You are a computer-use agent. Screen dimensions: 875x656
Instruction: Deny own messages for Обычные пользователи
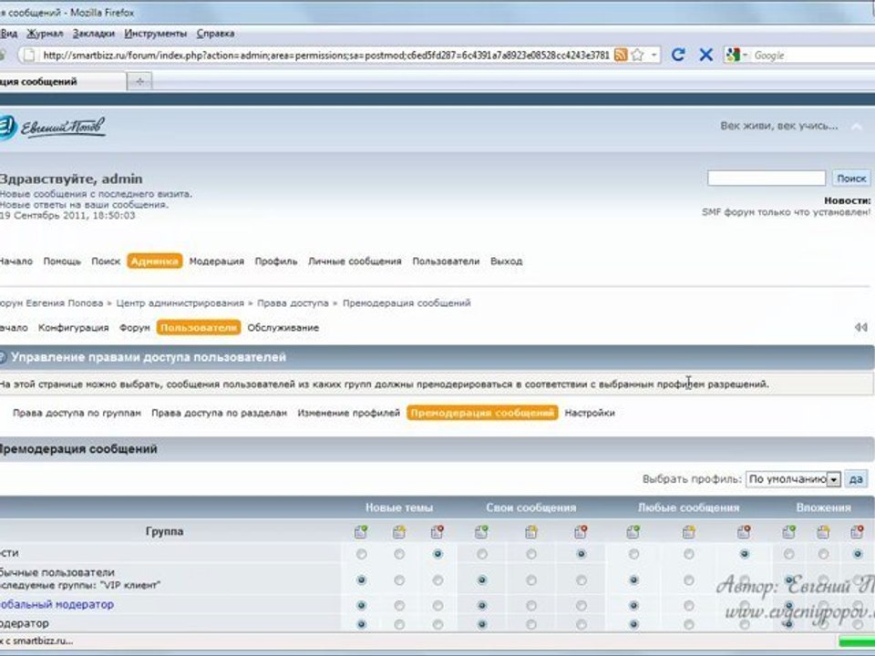581,580
